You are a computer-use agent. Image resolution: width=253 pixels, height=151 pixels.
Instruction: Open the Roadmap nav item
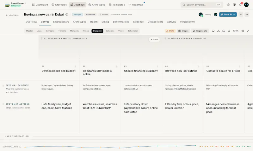click(x=136, y=5)
